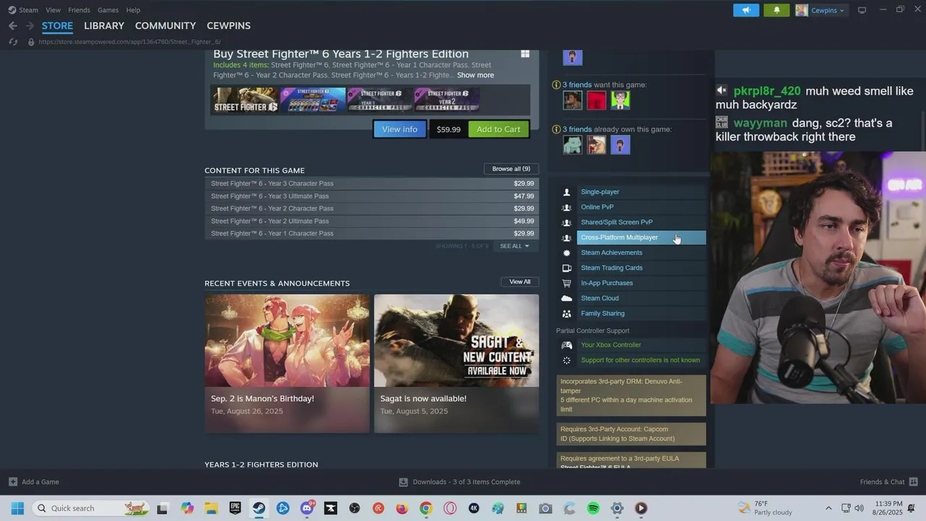Viewport: 926px width, 521px height.
Task: Mute pkrpl8r_420 chat speaker icon
Action: click(721, 90)
